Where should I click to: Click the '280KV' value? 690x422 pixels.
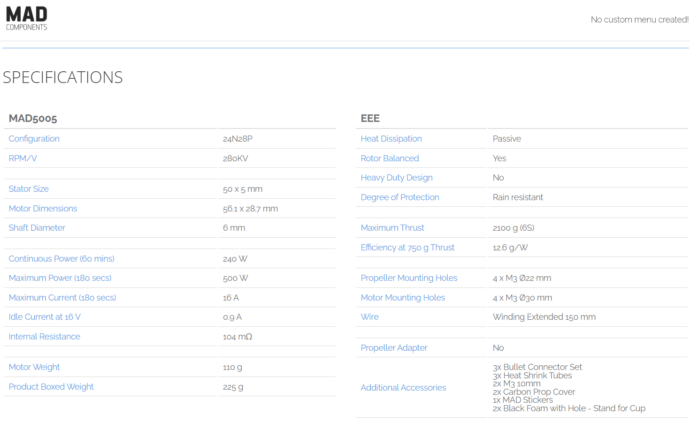(235, 158)
